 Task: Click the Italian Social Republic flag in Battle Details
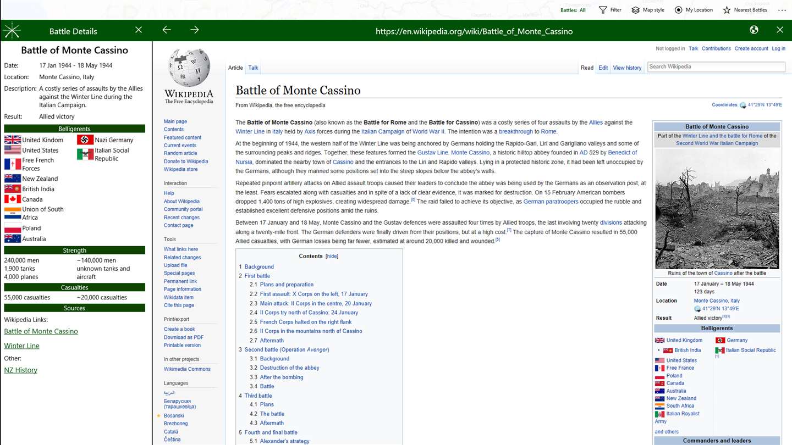click(x=85, y=154)
